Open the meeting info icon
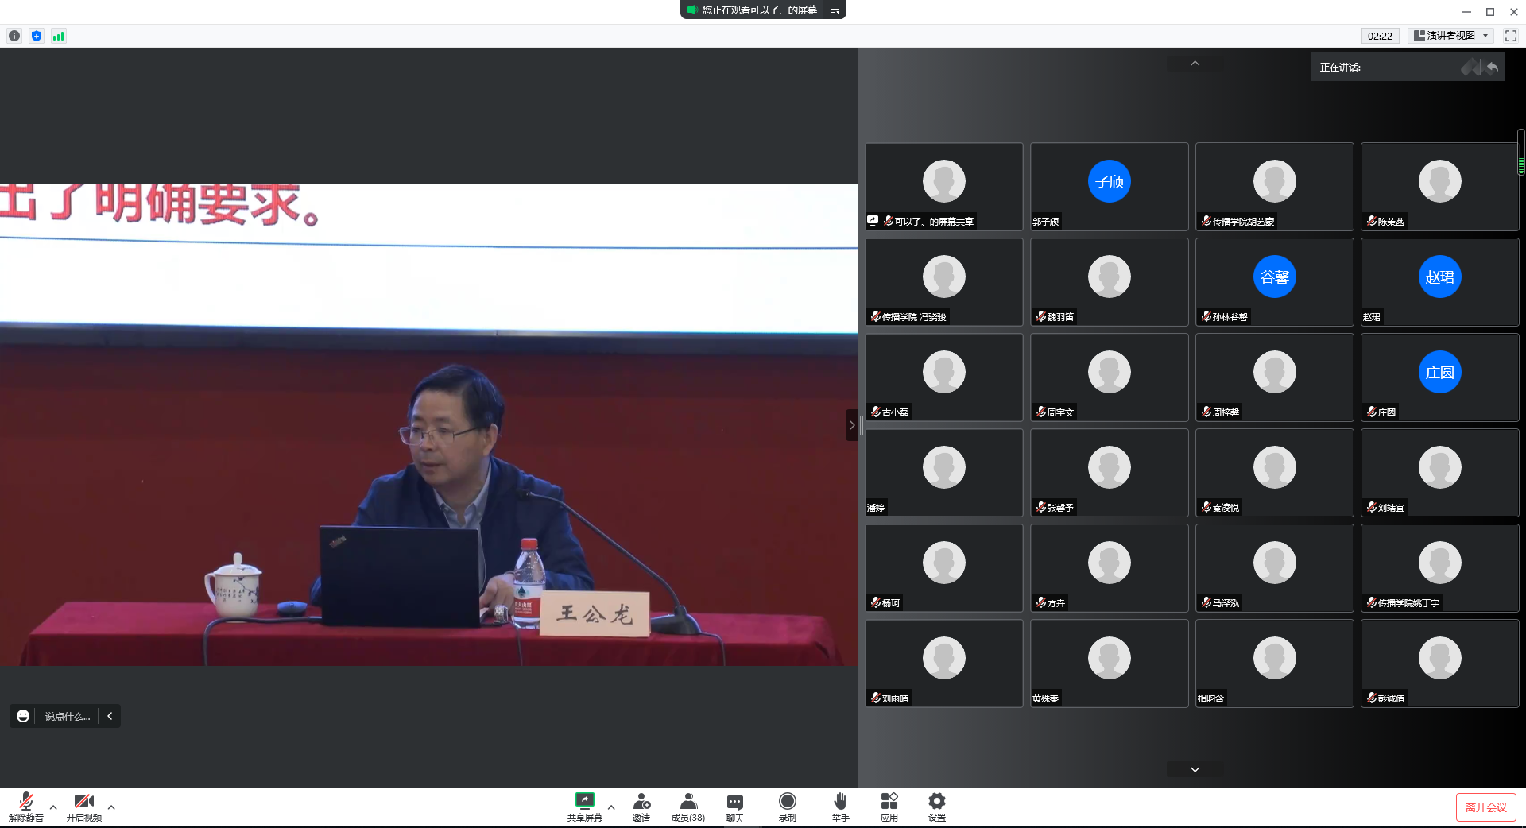The width and height of the screenshot is (1526, 828). [x=14, y=36]
